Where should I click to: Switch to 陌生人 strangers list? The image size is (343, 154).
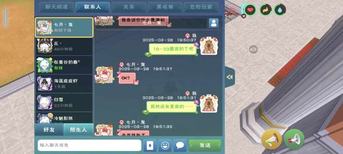(x=79, y=130)
